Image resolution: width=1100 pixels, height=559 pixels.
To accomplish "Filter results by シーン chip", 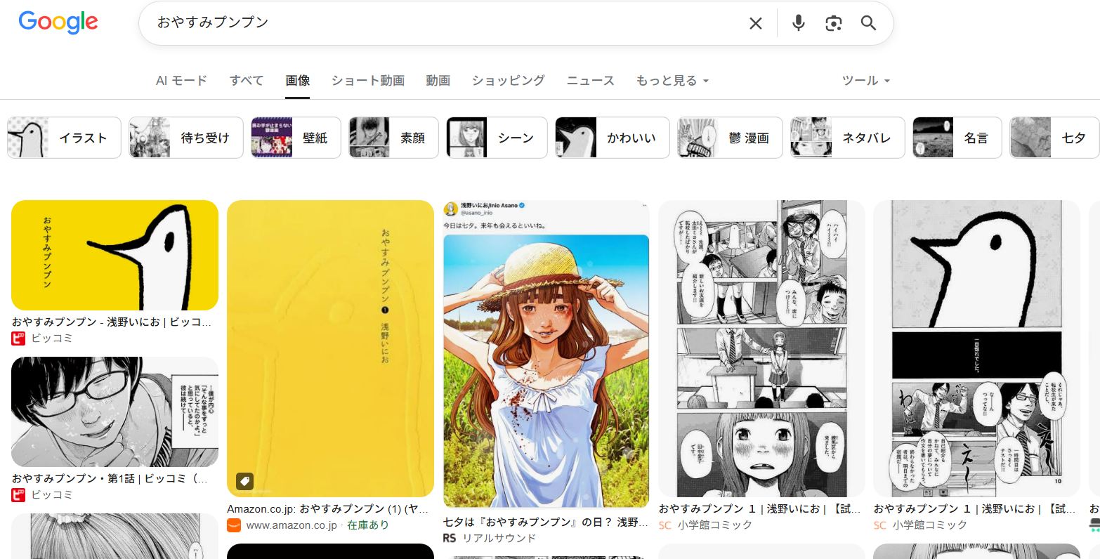I will [x=497, y=138].
